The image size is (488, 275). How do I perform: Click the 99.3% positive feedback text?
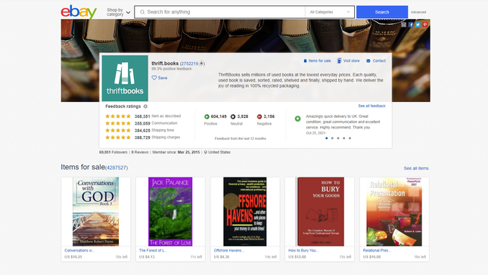coord(172,69)
